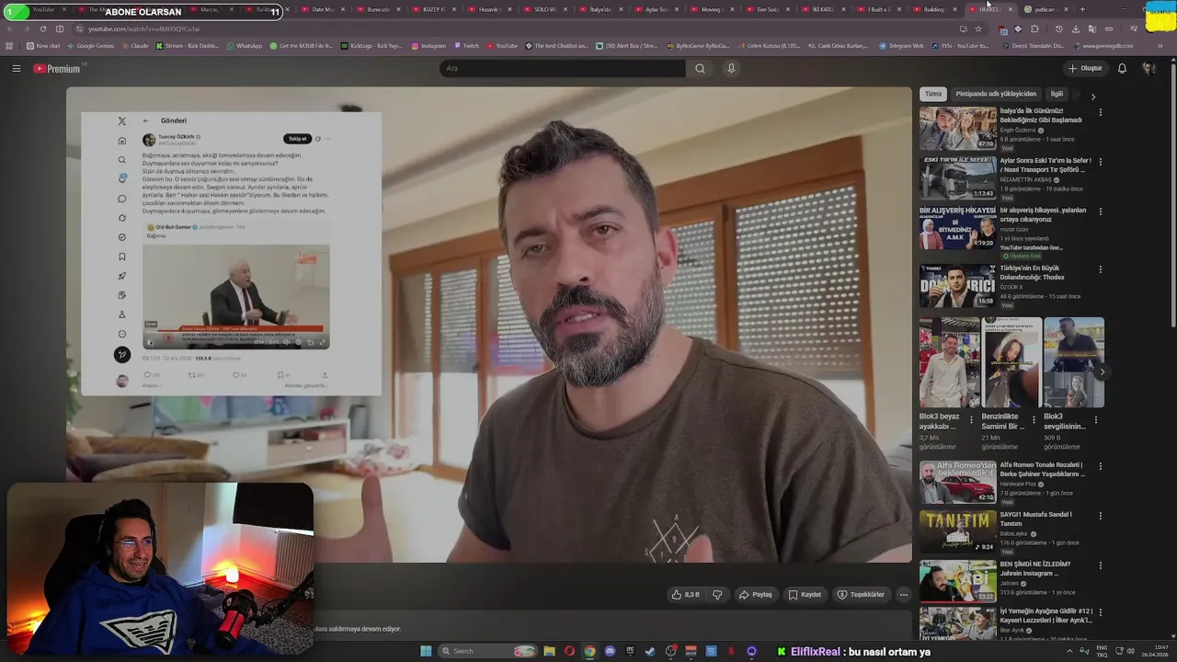Image resolution: width=1177 pixels, height=662 pixels.
Task: Open the Google Gemini bookmark
Action: (x=90, y=46)
